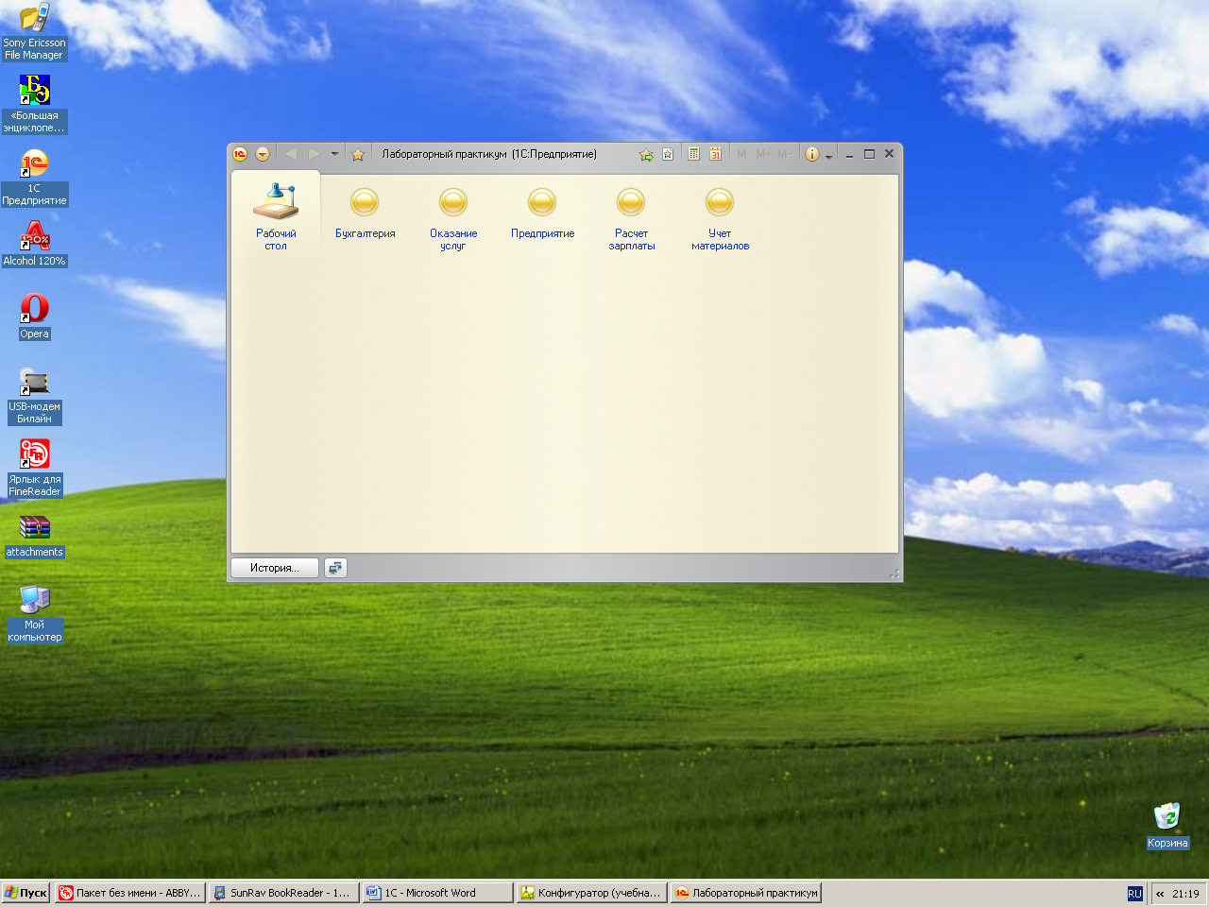Select Sony Ericsson File Manager desktop icon

(x=34, y=31)
